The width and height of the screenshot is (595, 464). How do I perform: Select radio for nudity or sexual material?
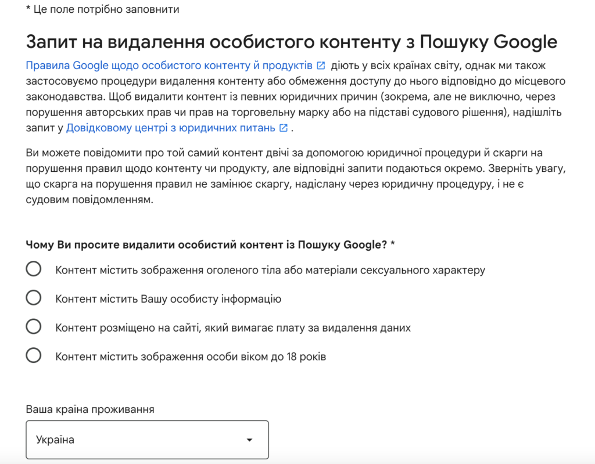pos(34,269)
